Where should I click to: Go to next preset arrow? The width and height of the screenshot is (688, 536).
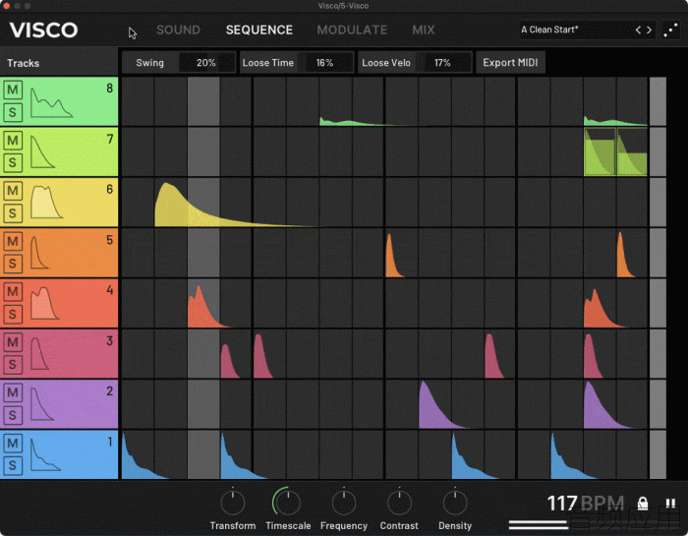point(649,30)
